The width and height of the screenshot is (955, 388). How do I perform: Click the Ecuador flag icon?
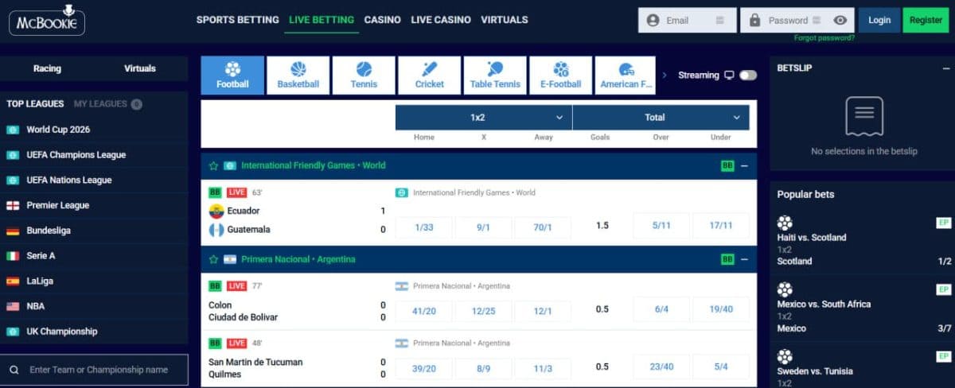(216, 211)
